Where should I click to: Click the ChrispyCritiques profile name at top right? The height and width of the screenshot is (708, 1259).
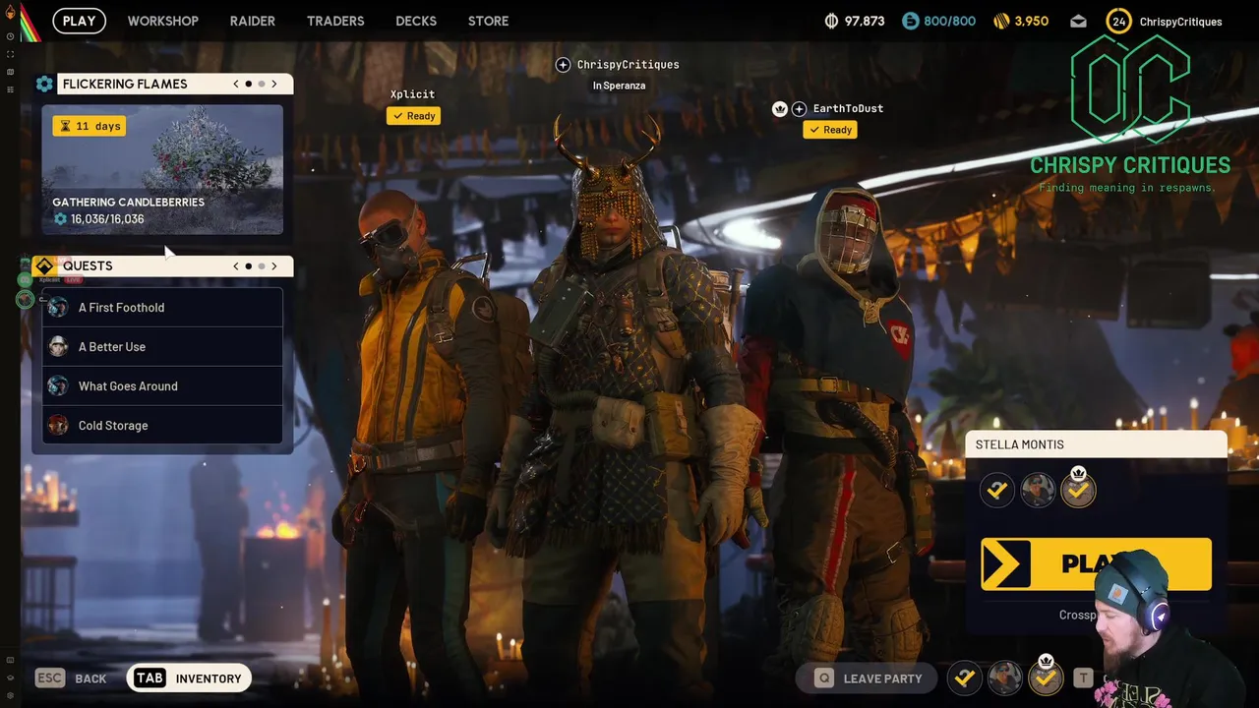pos(1180,22)
